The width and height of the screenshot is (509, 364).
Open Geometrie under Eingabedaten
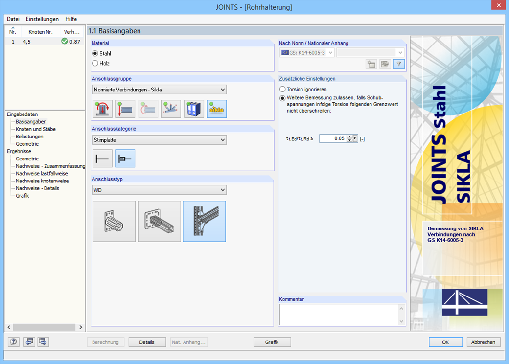(27, 144)
